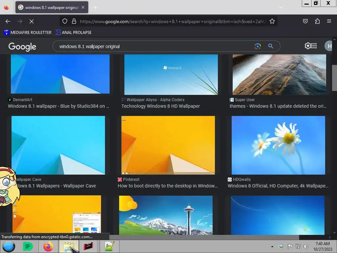Open the Extensions puzzle icon
This screenshot has width=337, height=253.
[x=317, y=21]
